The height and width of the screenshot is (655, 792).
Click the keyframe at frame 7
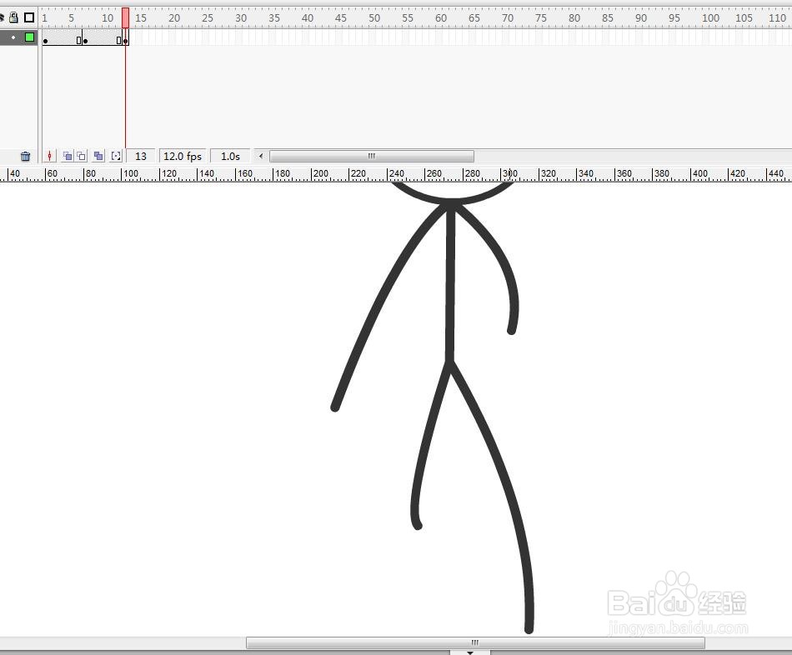coord(85,39)
